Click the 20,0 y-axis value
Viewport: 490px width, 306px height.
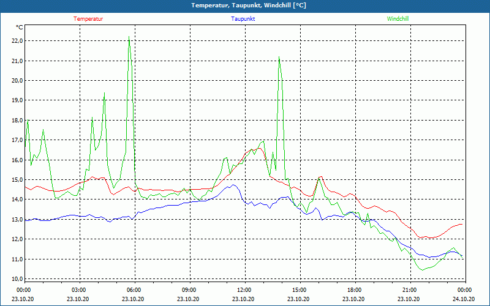coord(17,81)
